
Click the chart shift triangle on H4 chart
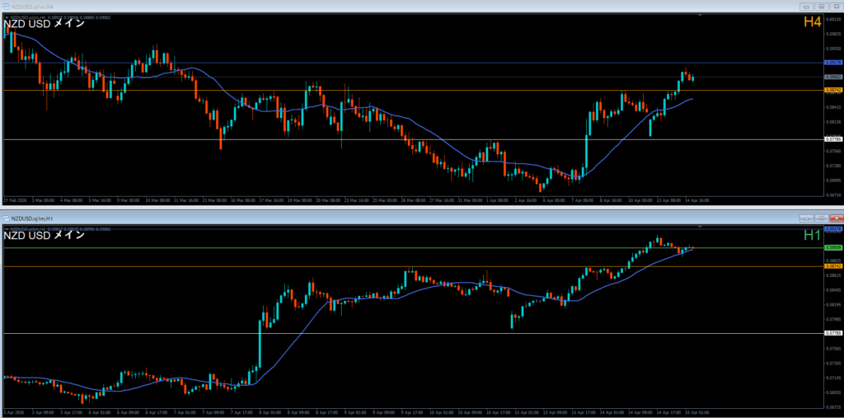tap(700, 16)
